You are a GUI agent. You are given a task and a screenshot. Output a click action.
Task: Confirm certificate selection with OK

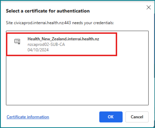coord(111,117)
